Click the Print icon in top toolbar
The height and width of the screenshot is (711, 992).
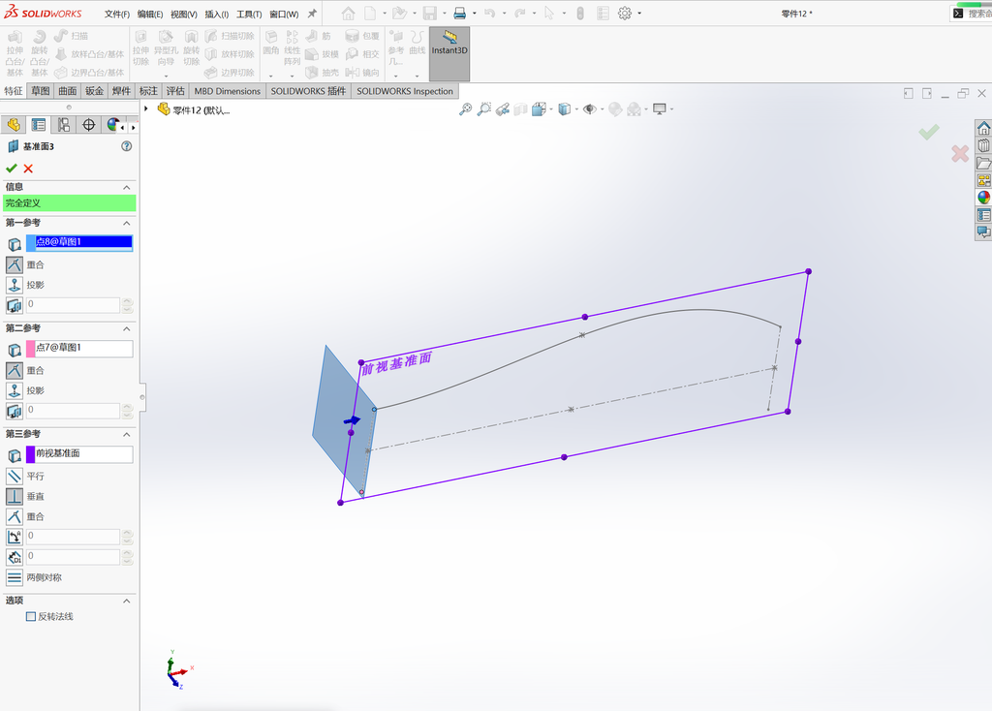coord(460,14)
